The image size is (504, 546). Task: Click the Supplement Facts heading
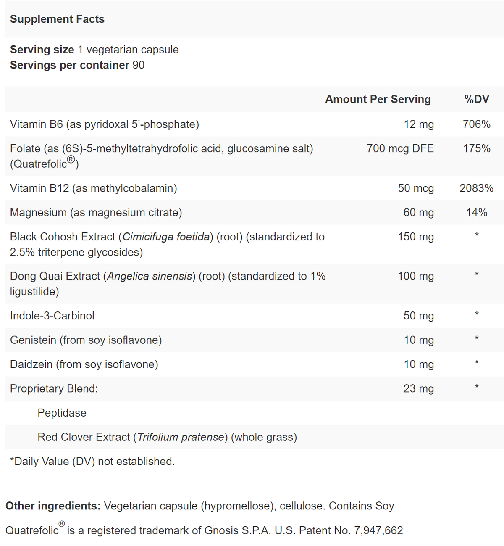pyautogui.click(x=57, y=19)
